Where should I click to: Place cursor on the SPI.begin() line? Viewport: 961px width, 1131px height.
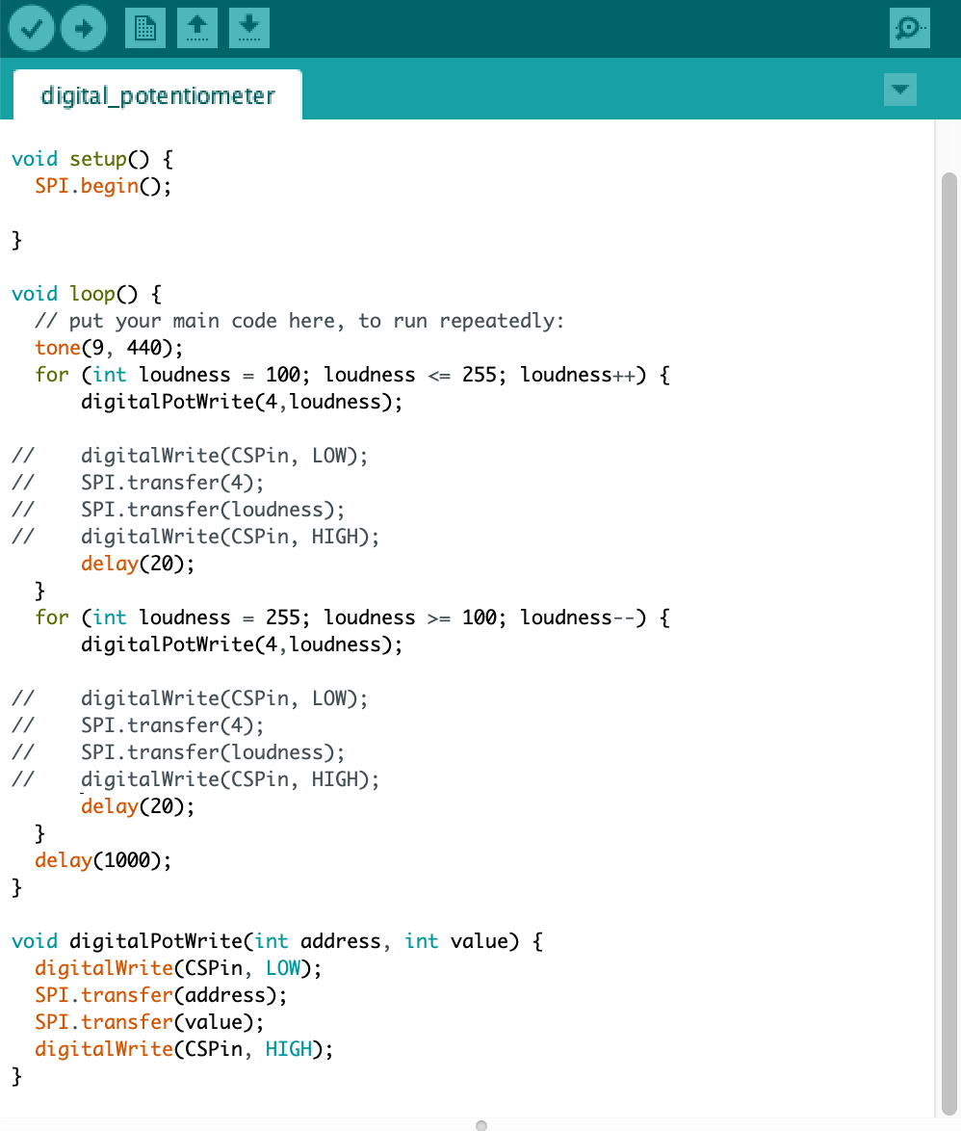tap(101, 185)
